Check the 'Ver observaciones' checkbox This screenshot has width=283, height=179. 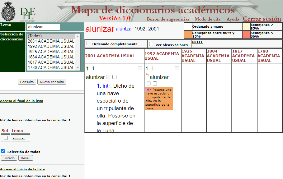pyautogui.click(x=151, y=44)
